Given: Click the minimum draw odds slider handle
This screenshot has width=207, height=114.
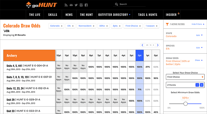Looking at the screenshot, I should click(186, 104).
